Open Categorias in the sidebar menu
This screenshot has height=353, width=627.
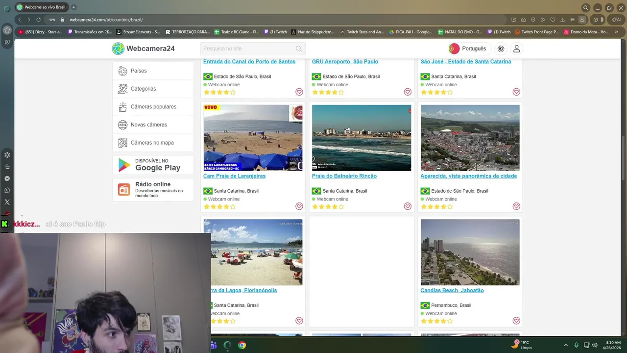click(153, 89)
